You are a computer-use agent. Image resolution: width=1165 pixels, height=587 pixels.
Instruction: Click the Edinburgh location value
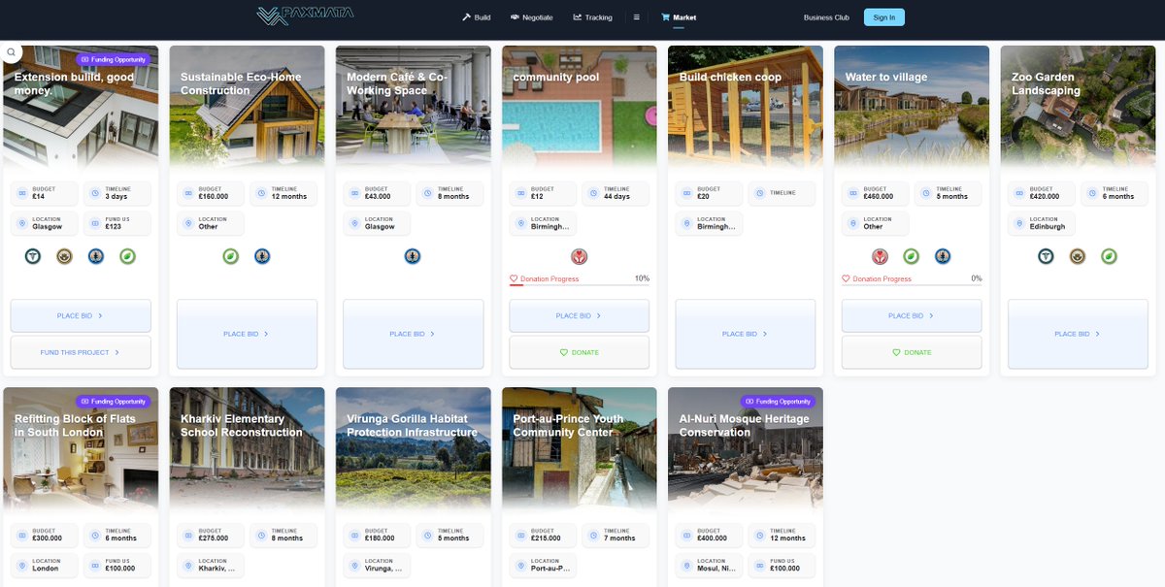pyautogui.click(x=1048, y=227)
